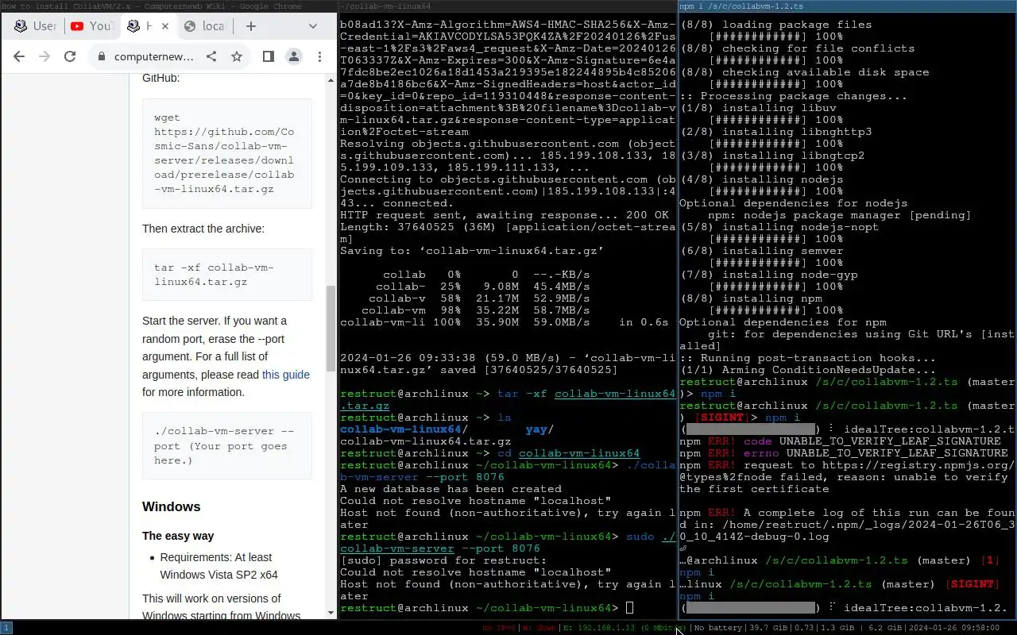Click the tar -xf command code block

click(227, 275)
